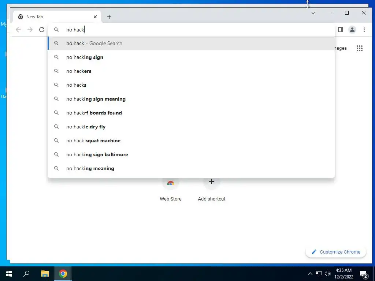375x281 pixels.
Task: Open the Web Store shortcut
Action: 171,190
